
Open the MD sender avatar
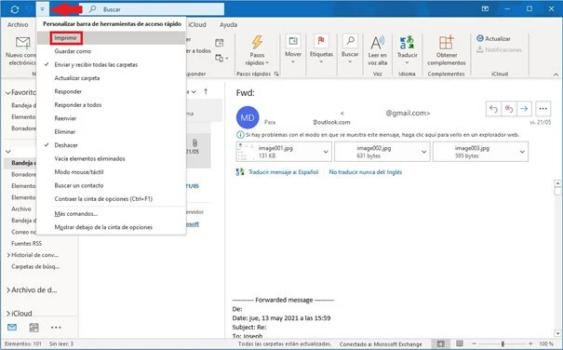click(x=248, y=117)
